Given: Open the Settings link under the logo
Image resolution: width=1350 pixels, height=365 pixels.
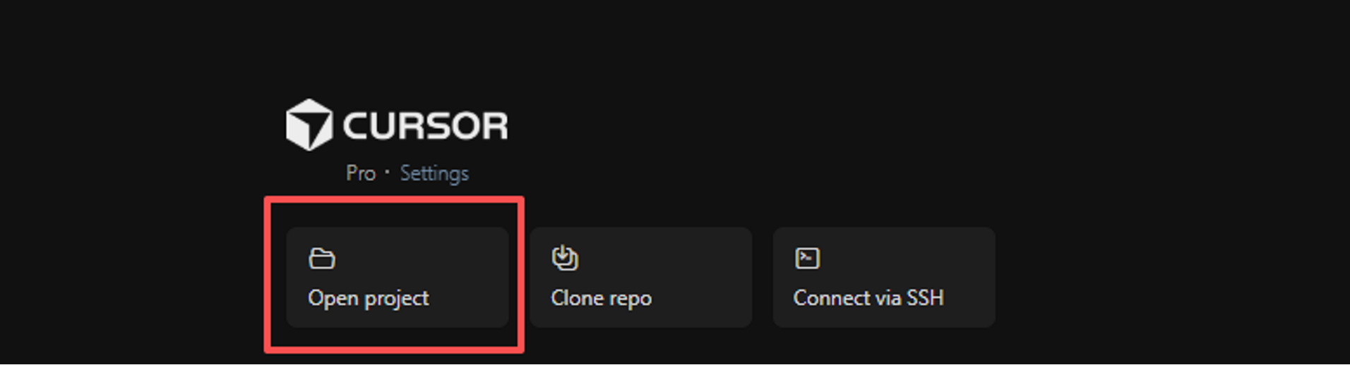Looking at the screenshot, I should 434,173.
